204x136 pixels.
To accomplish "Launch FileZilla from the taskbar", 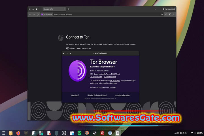I will pos(102,133).
